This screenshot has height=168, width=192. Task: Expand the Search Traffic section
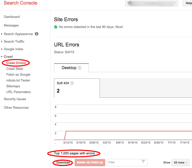pyautogui.click(x=2, y=42)
